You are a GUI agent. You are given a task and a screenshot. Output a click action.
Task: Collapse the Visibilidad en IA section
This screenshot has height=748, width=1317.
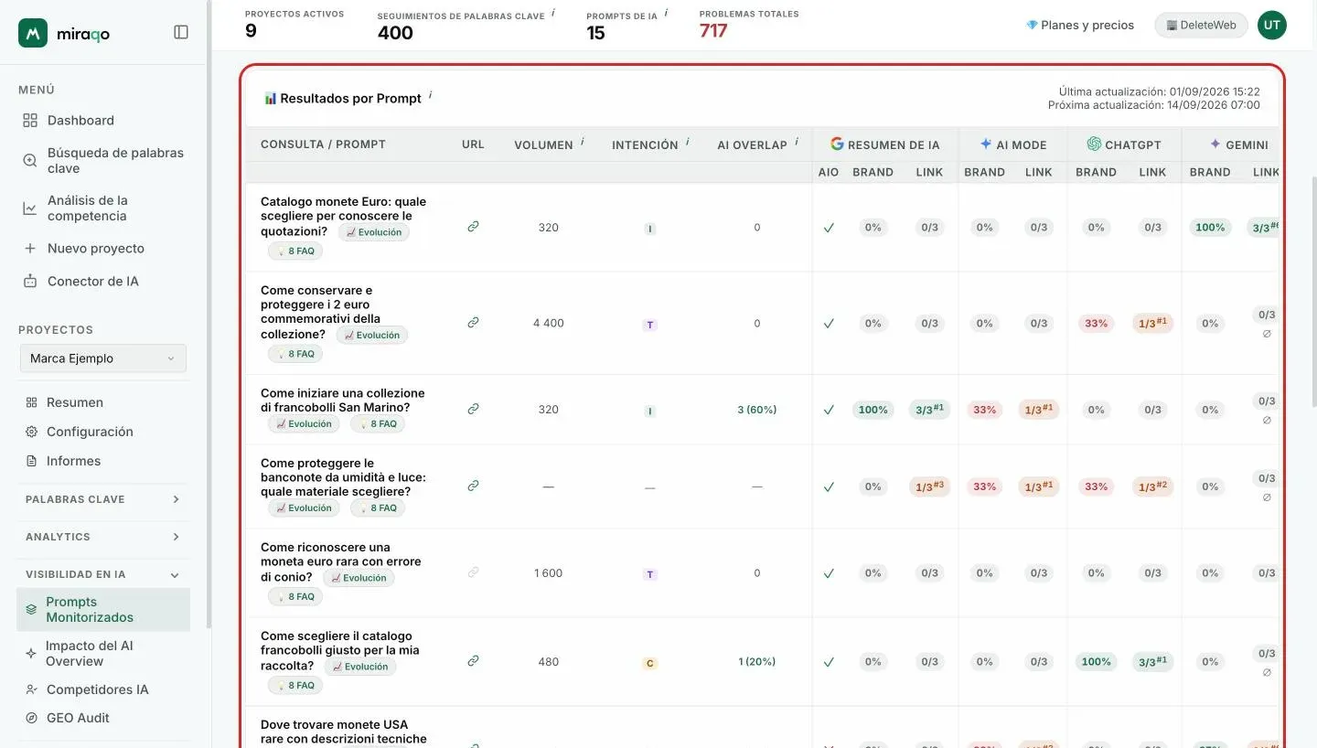click(103, 574)
